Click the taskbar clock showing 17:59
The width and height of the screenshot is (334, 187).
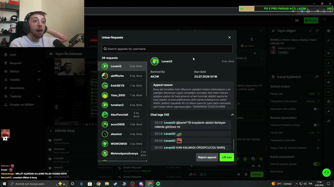click(319, 184)
